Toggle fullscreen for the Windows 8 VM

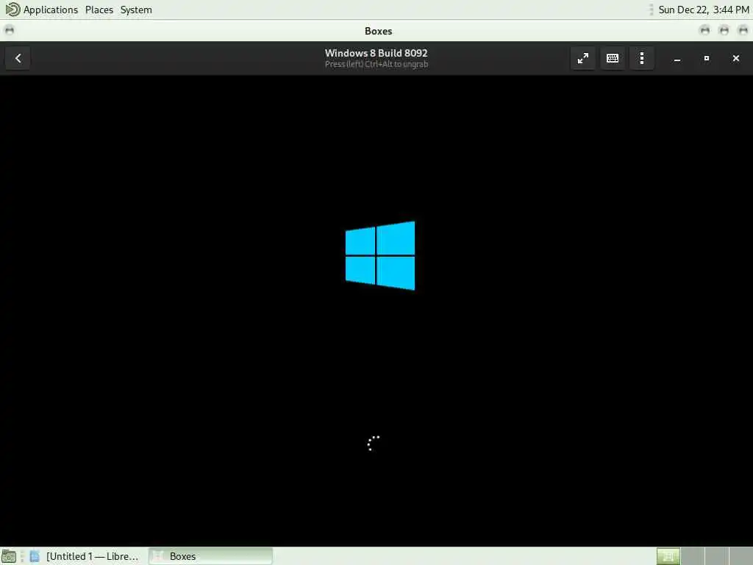(583, 58)
